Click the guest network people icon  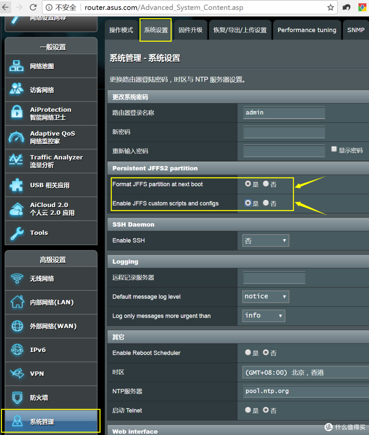16,89
